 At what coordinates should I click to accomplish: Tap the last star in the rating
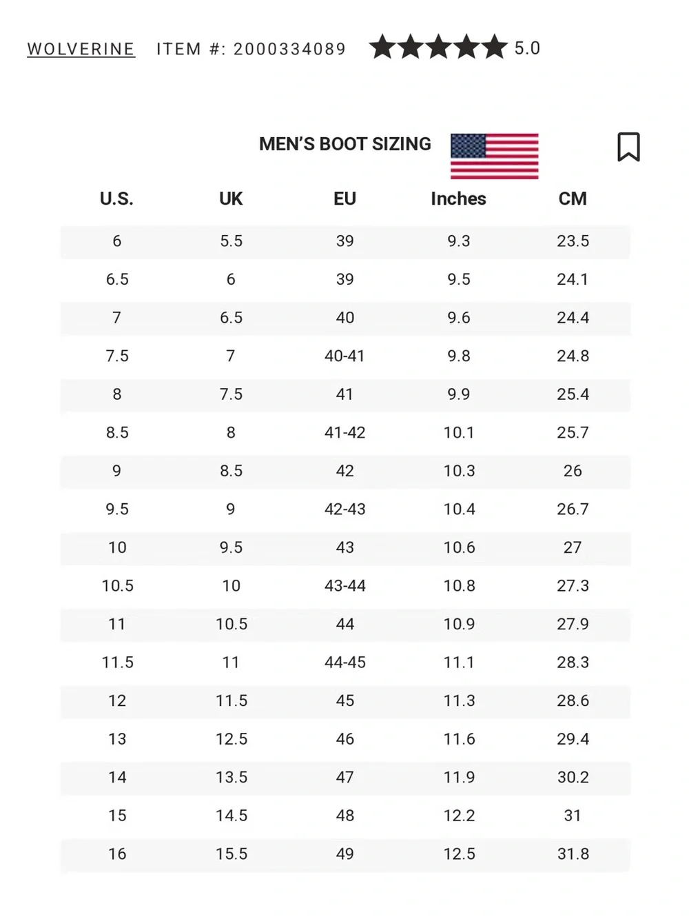click(494, 48)
